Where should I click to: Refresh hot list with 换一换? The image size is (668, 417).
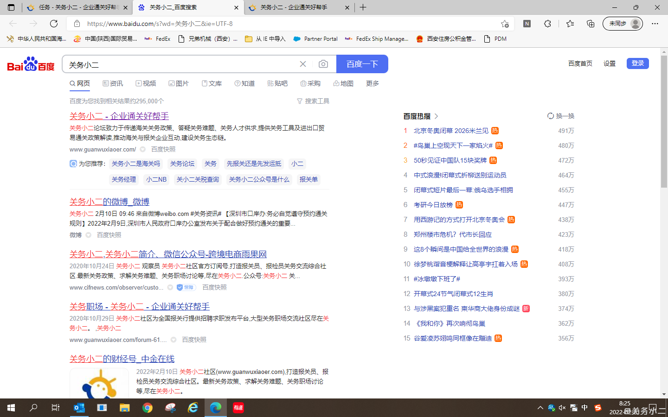click(561, 116)
